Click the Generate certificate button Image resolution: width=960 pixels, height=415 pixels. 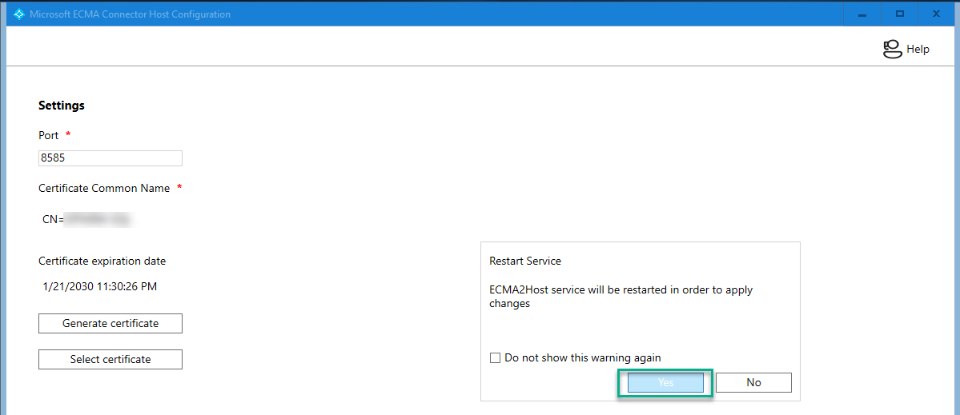point(110,324)
